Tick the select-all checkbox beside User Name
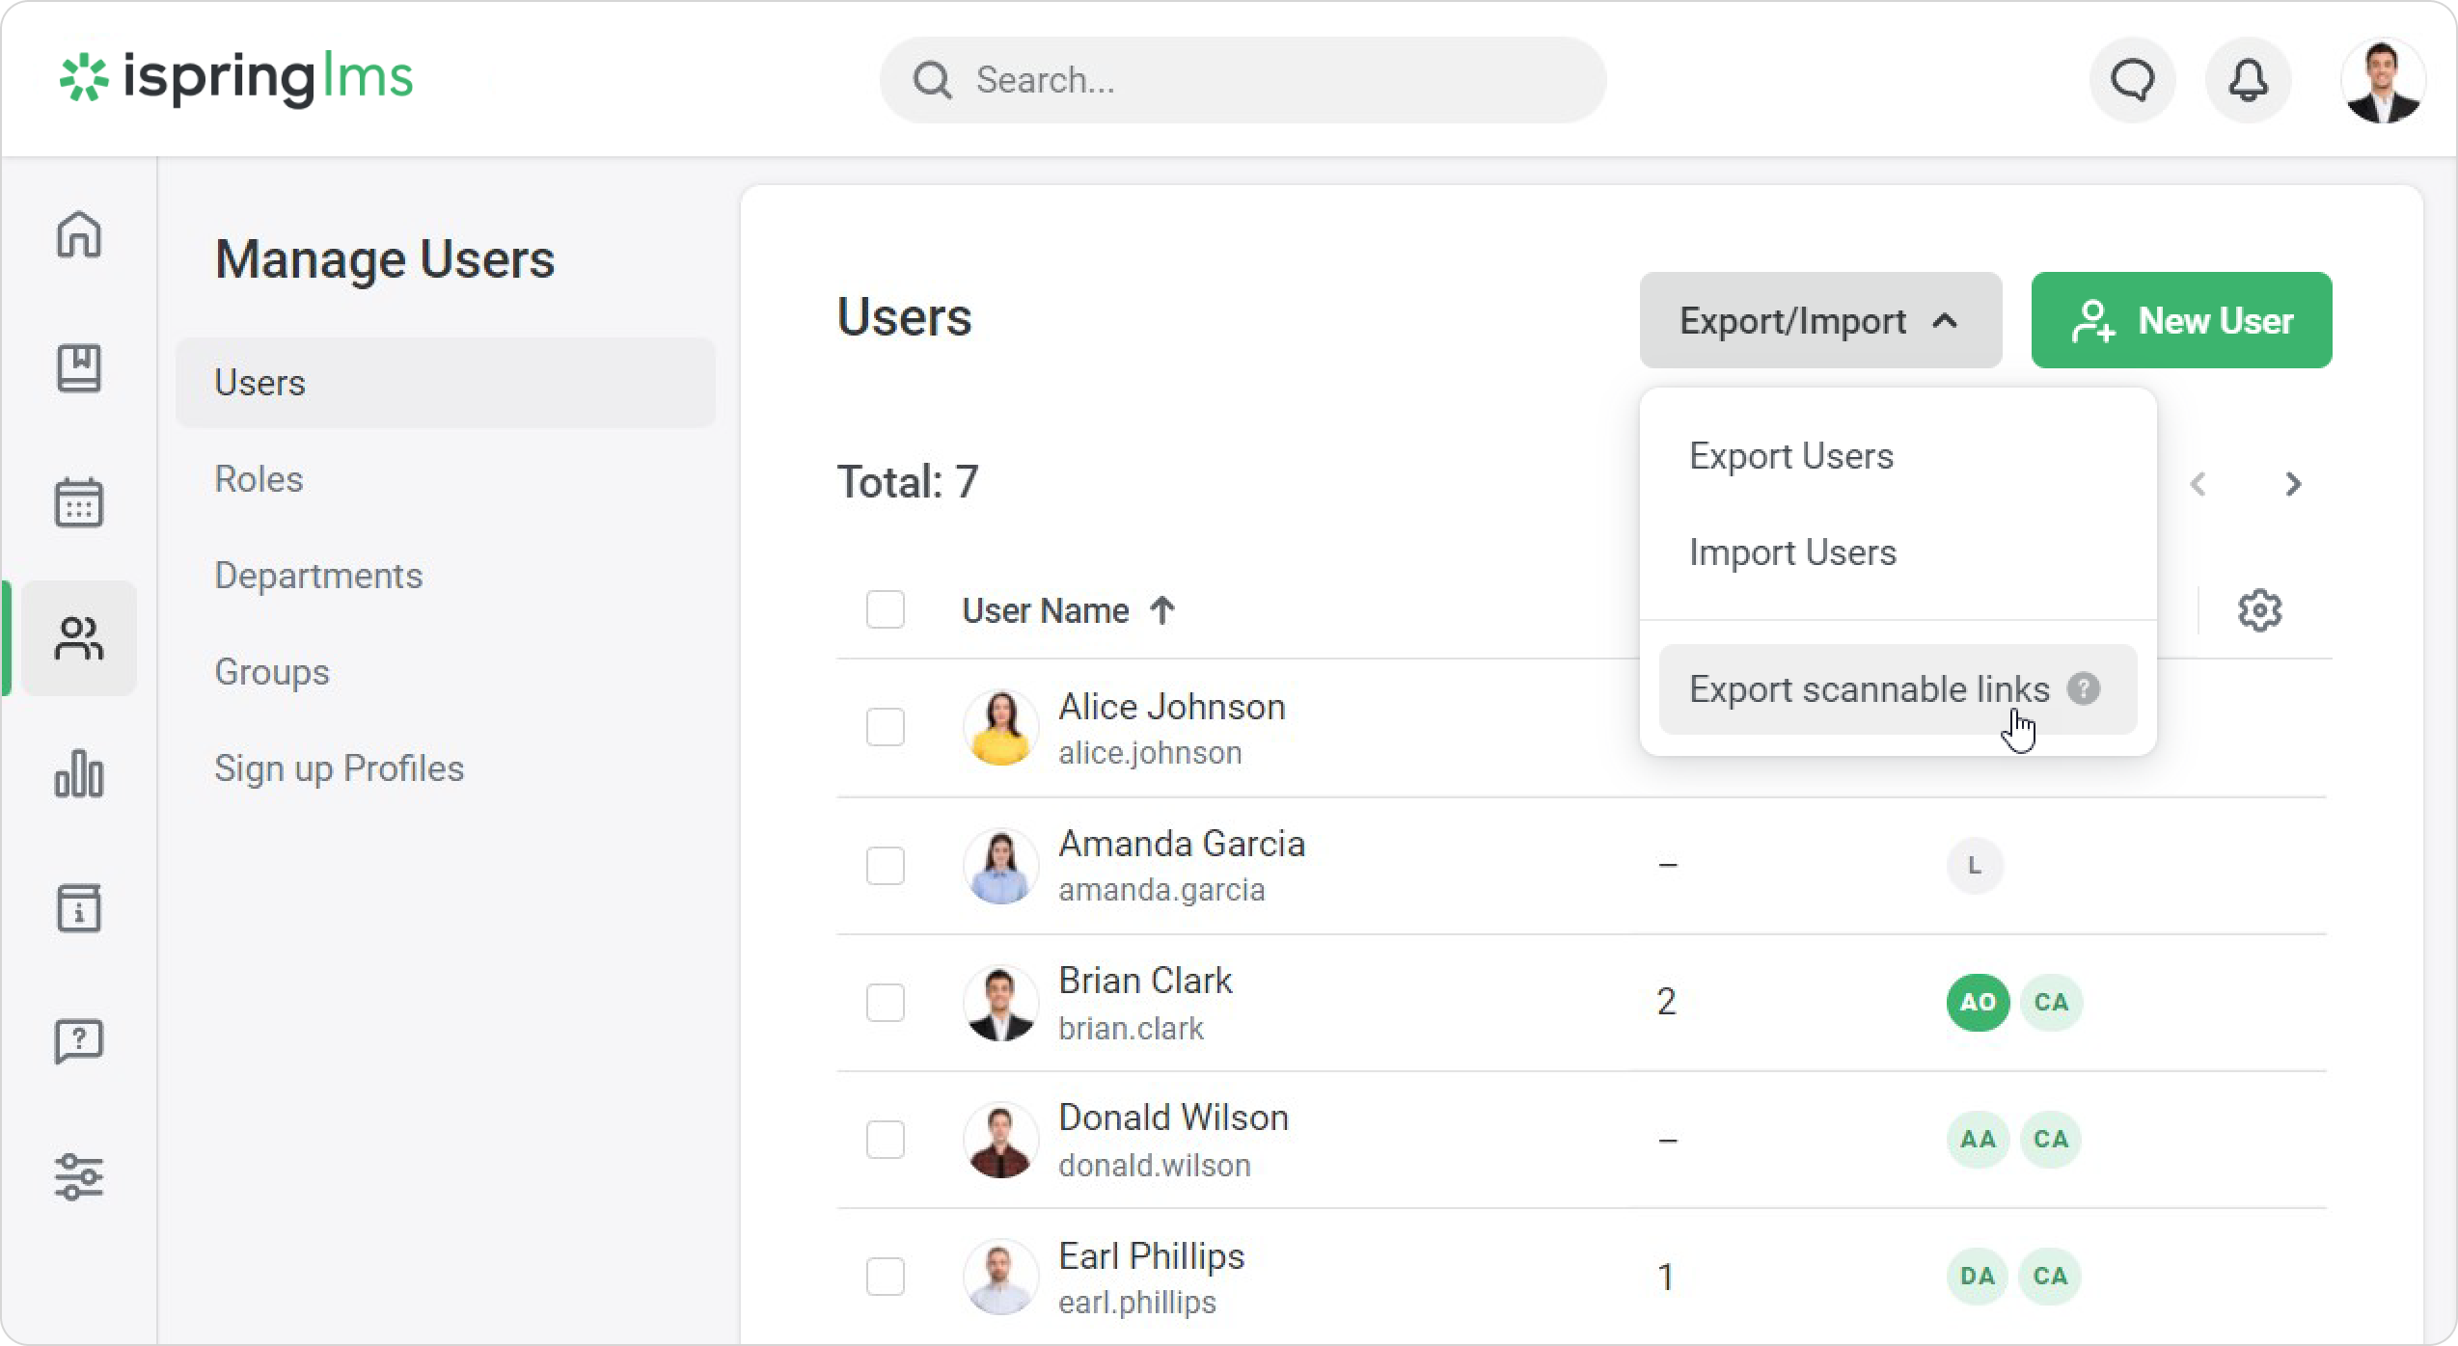 pyautogui.click(x=885, y=610)
